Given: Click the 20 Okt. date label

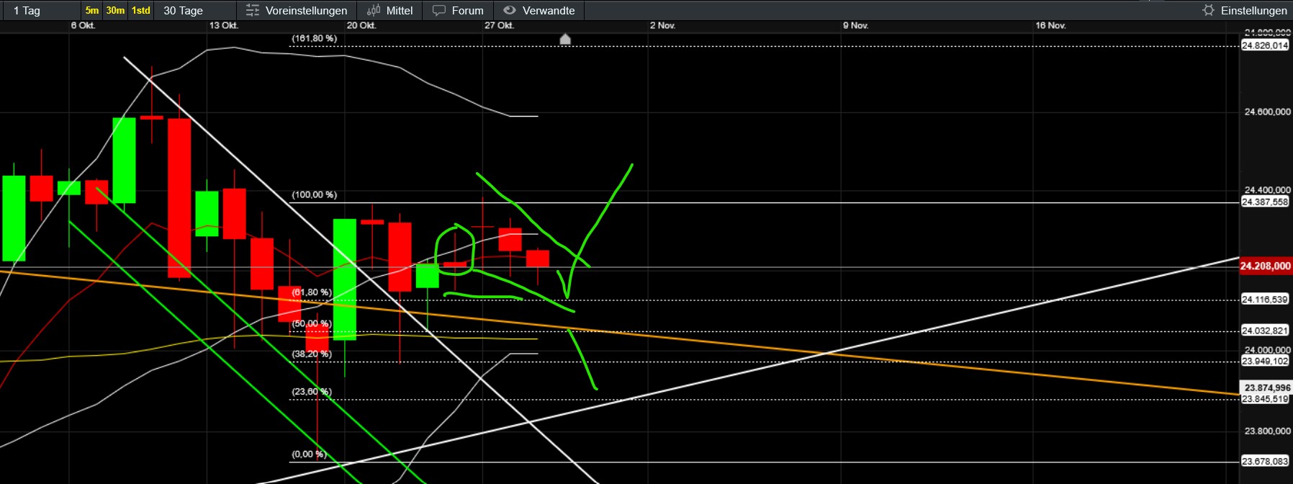Looking at the screenshot, I should tap(361, 25).
